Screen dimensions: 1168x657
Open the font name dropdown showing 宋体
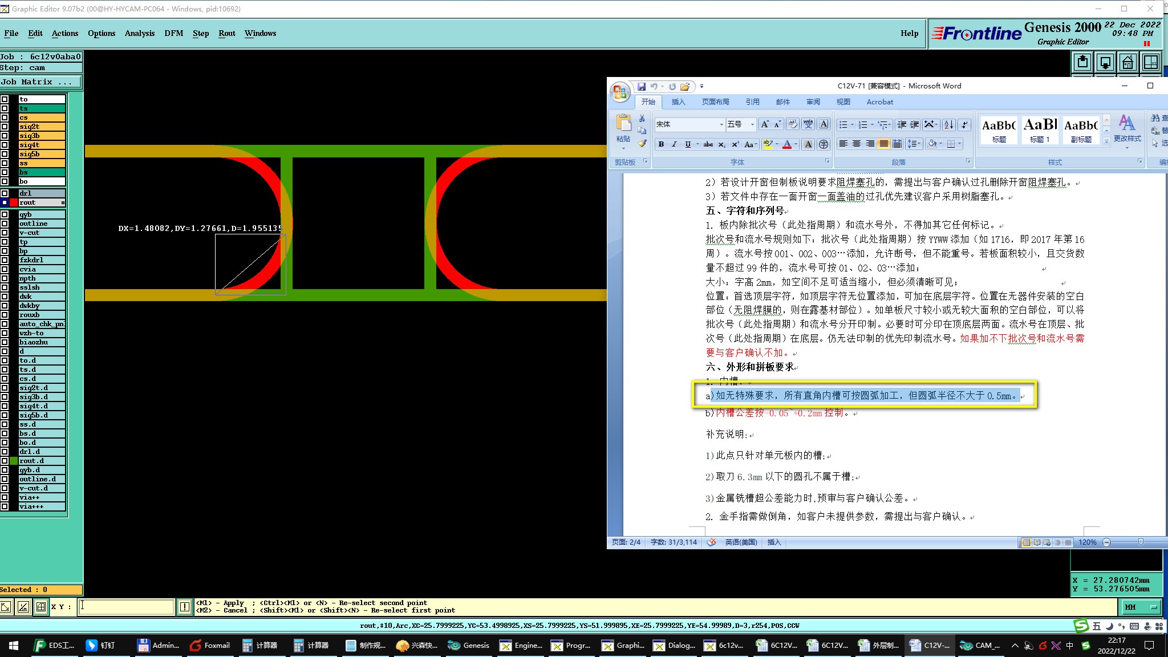click(721, 124)
